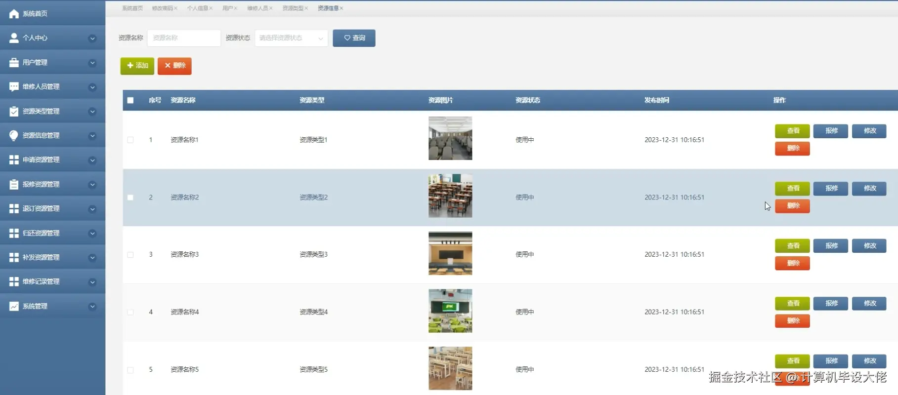Click 修改 for row 资源名称2
Screen dimensions: 898x395
pyautogui.click(x=869, y=189)
